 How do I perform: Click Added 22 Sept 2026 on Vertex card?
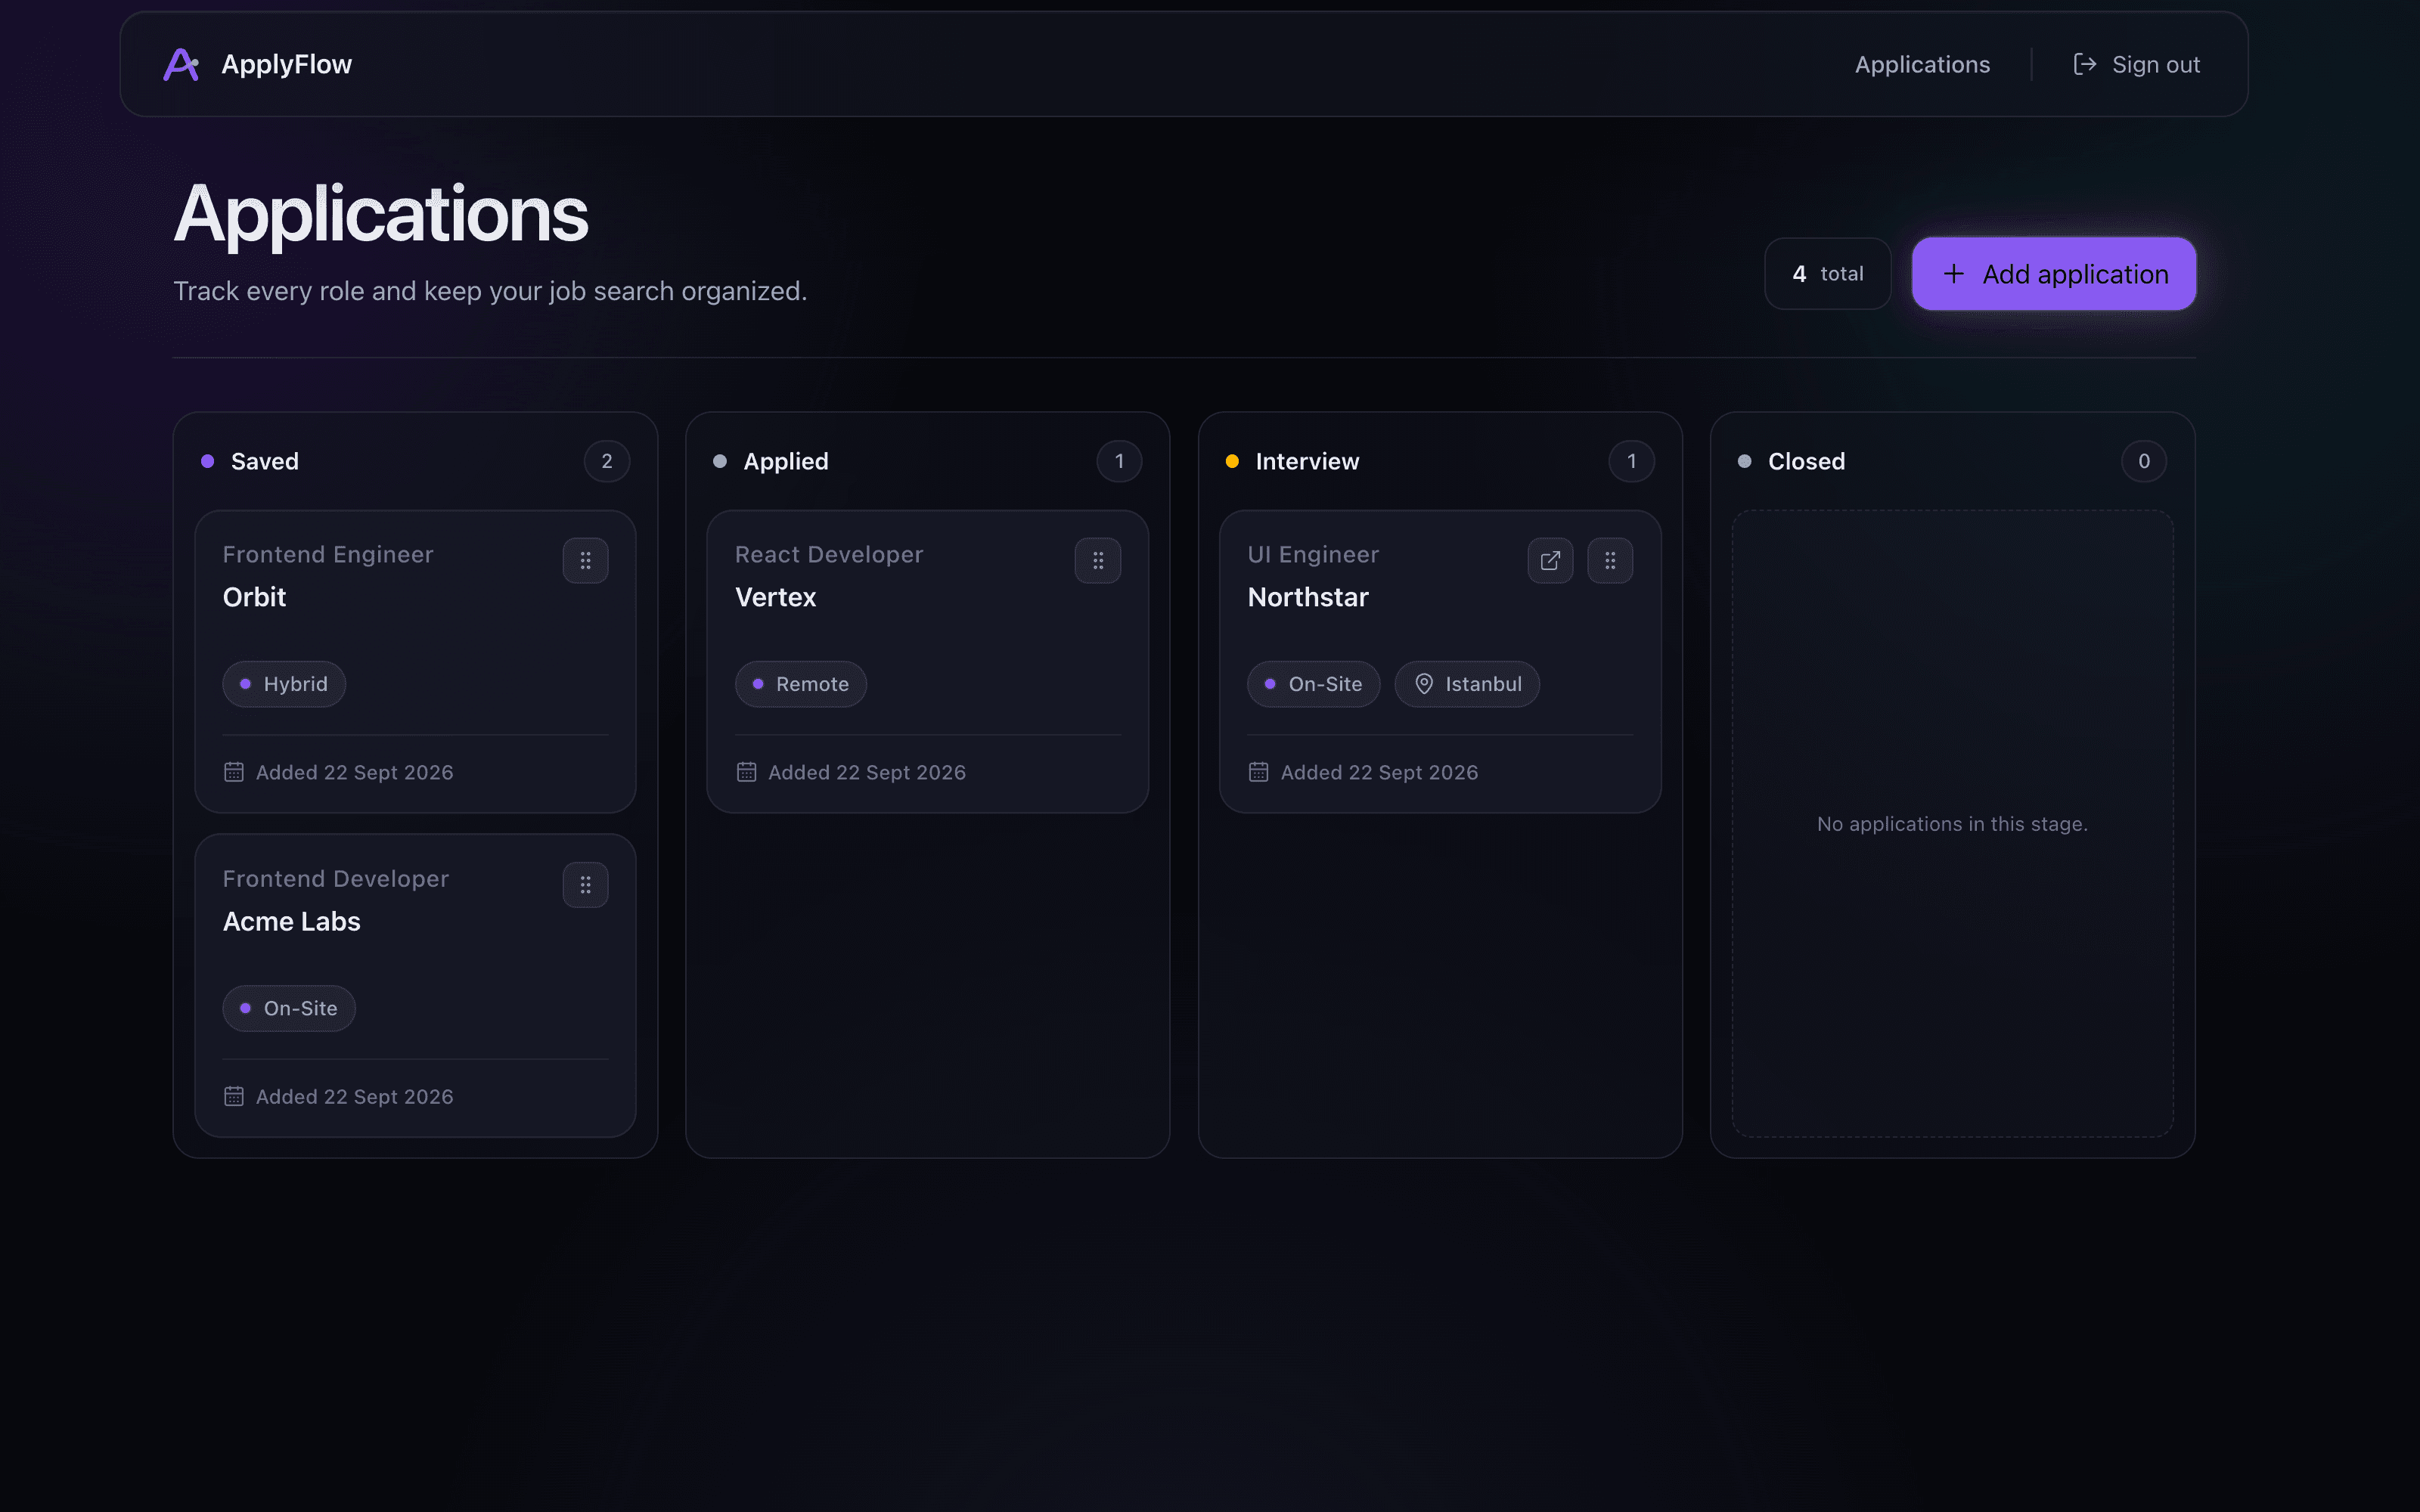tap(866, 772)
